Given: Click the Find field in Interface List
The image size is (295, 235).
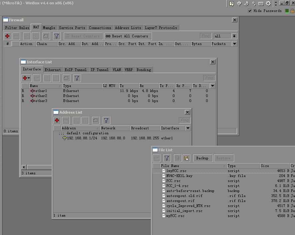Looking at the screenshot, I should point(209,78).
